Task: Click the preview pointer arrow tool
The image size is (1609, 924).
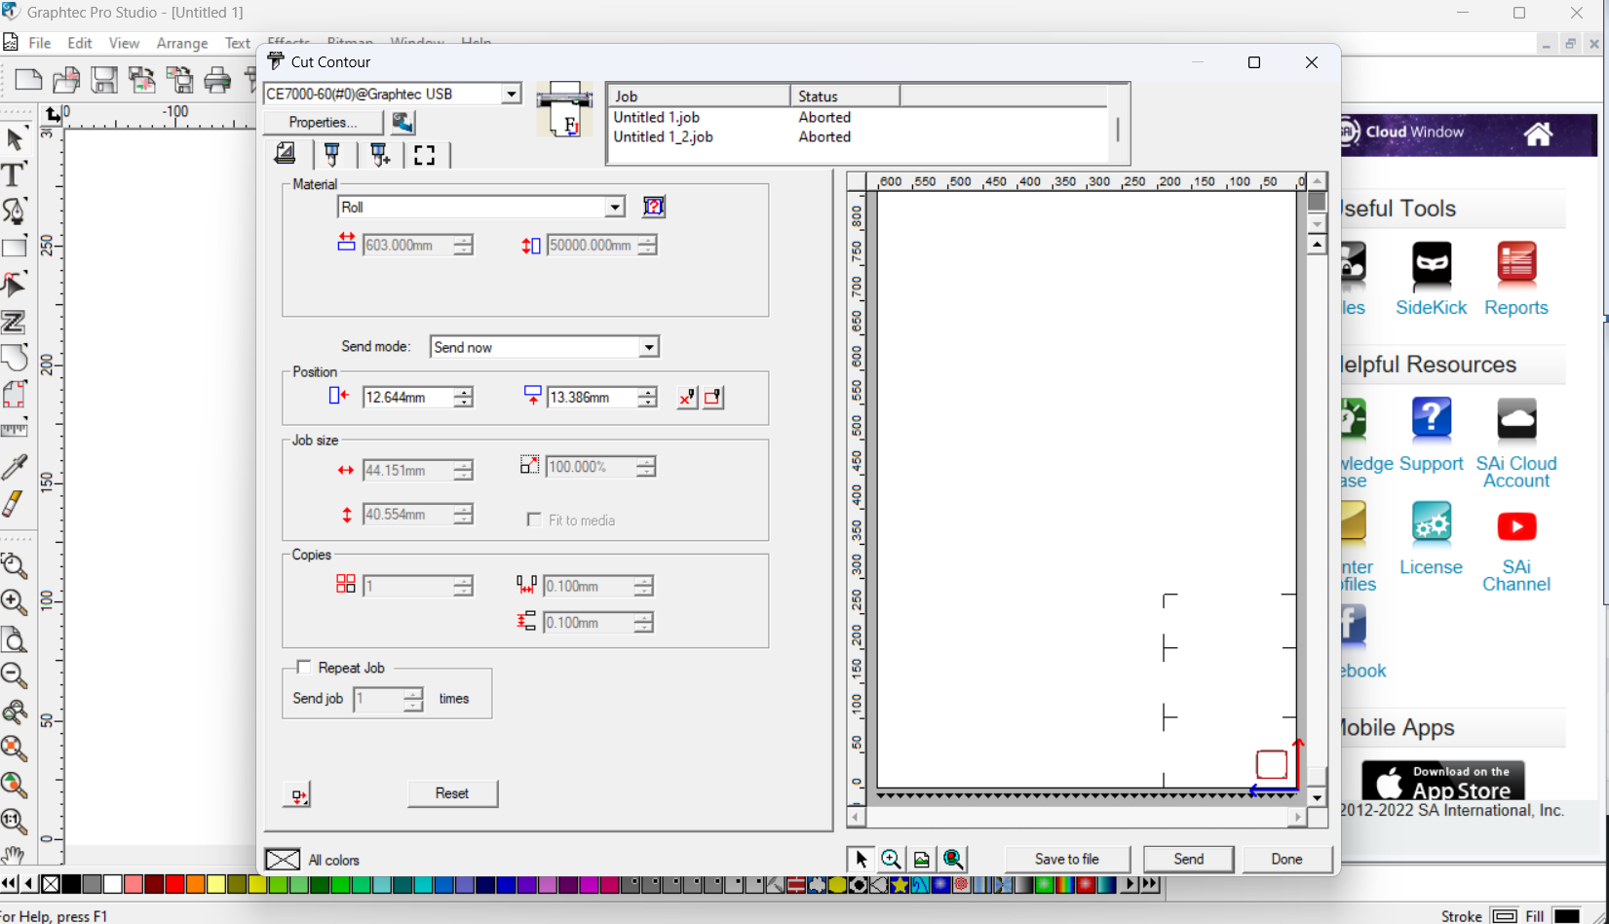Action: point(861,859)
